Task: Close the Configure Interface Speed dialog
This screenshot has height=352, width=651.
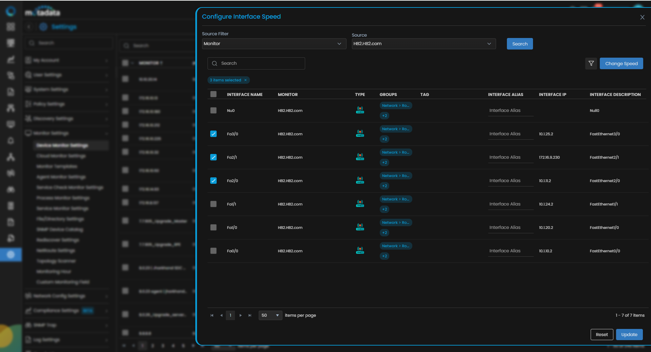Action: 642,17
